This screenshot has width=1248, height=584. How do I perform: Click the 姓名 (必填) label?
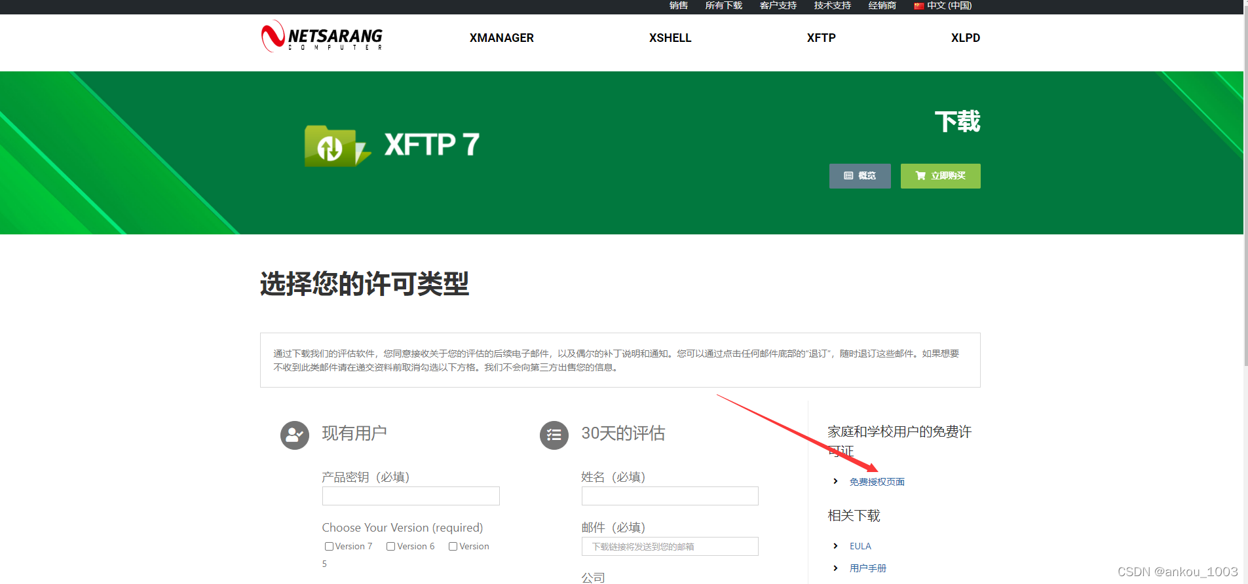point(613,477)
